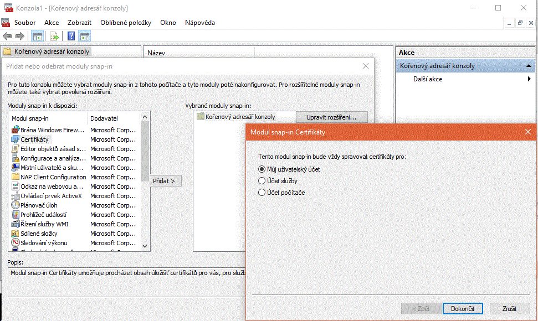
Task: Click the Export list toolbar icon
Action: coord(54,37)
